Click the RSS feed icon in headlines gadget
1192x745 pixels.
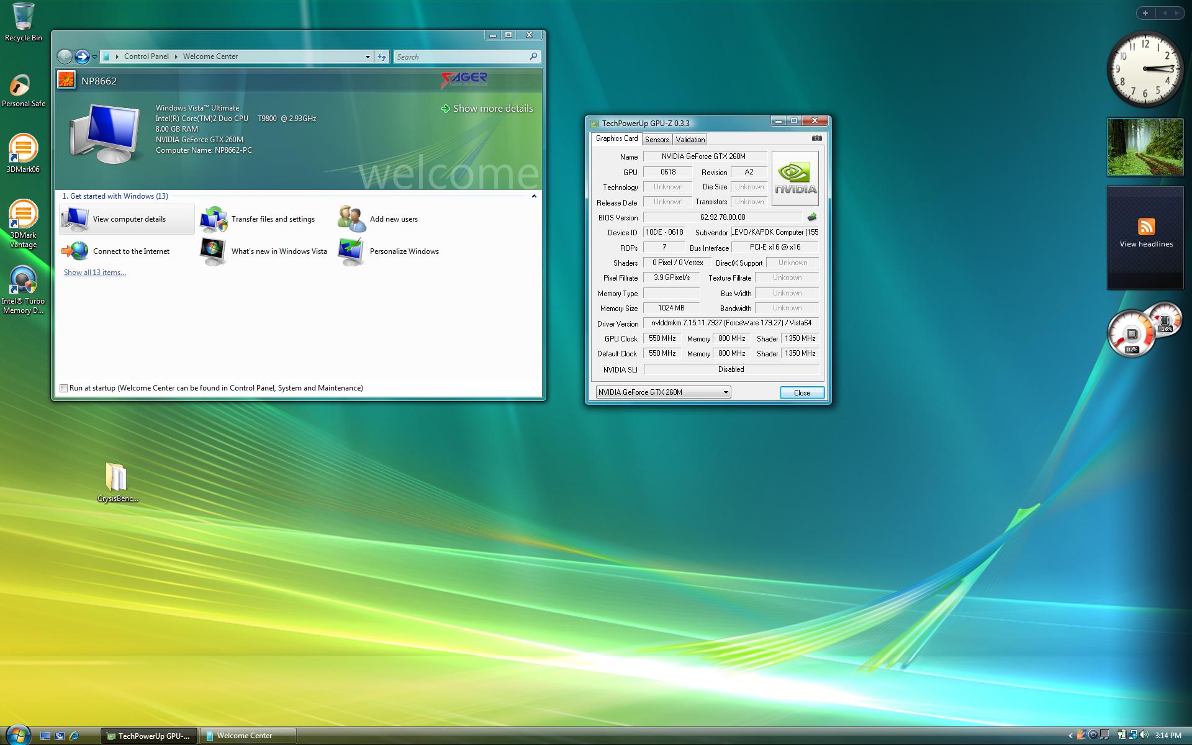[x=1146, y=226]
